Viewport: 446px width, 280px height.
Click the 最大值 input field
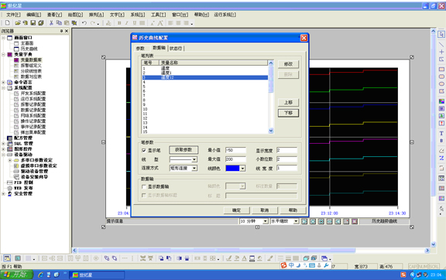[x=235, y=159]
